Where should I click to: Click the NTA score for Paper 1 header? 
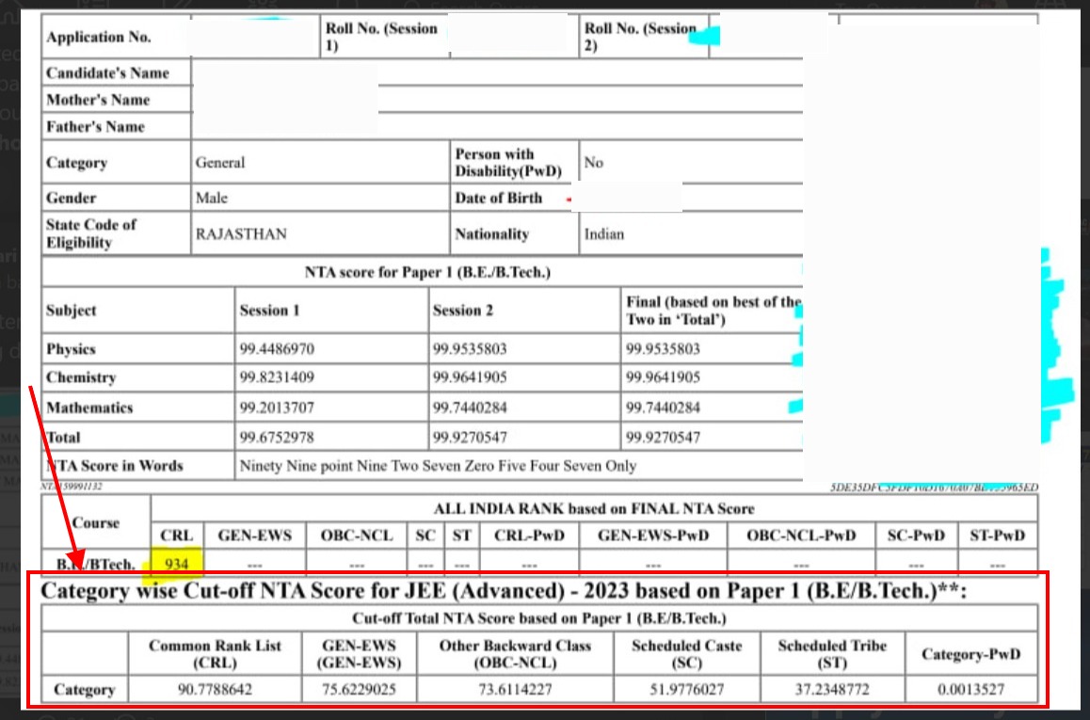426,273
